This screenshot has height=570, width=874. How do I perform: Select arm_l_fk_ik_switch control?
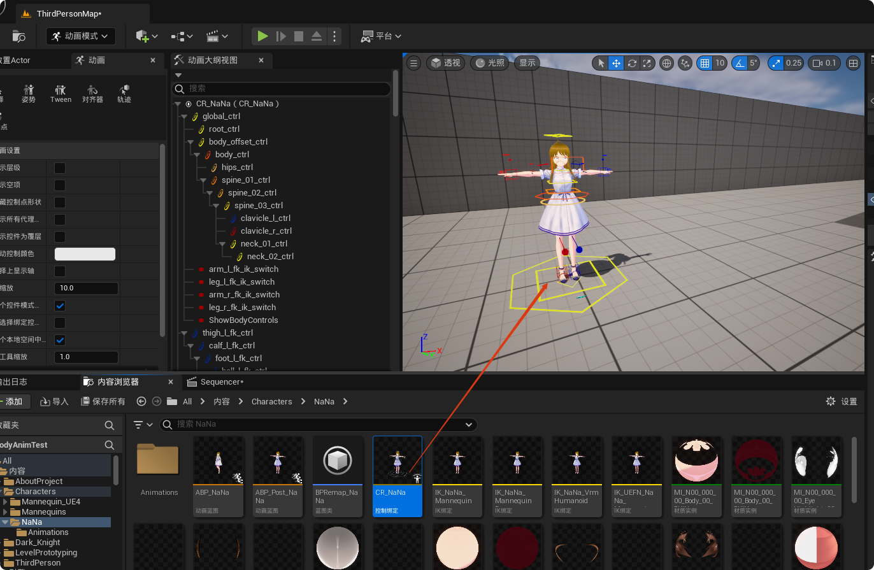243,269
